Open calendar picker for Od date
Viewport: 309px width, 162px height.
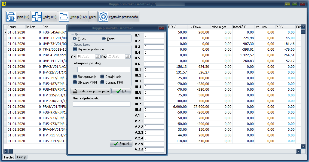click(x=98, y=56)
